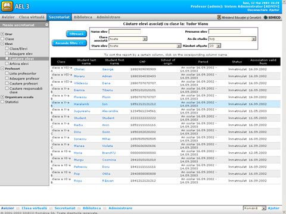The height and width of the screenshot is (214, 286).
Task: Expand the Organizare scoala tree node
Action: [x=2, y=97]
